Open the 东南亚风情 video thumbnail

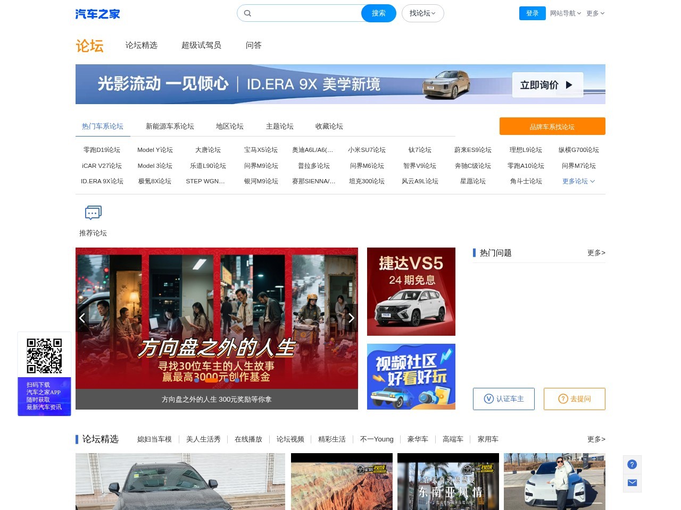click(448, 481)
